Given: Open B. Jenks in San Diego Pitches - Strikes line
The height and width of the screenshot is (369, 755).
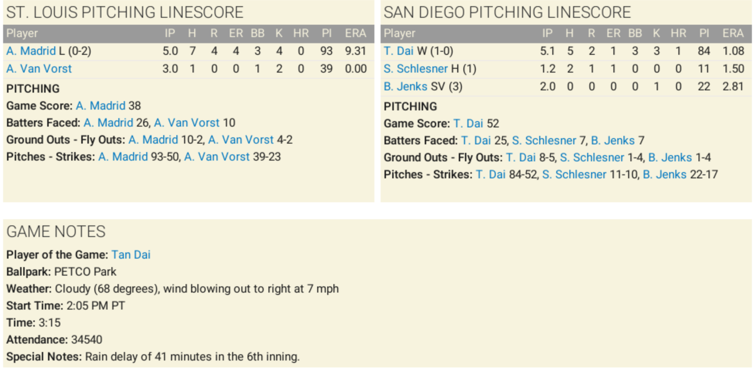Looking at the screenshot, I should click(664, 174).
